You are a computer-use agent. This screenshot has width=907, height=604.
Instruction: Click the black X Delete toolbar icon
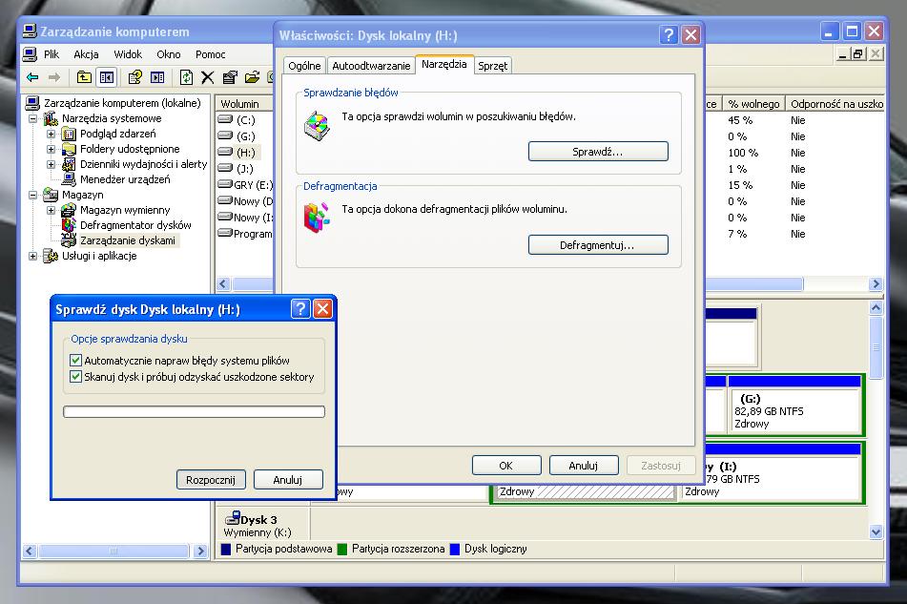[208, 77]
